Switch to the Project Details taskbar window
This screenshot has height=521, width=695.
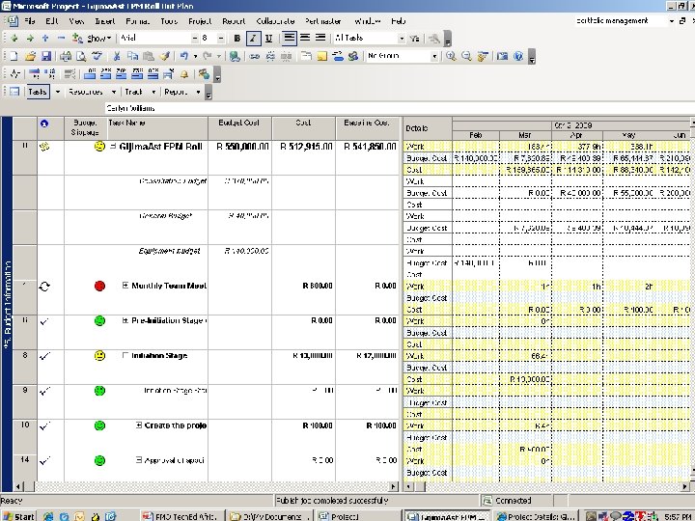click(536, 516)
